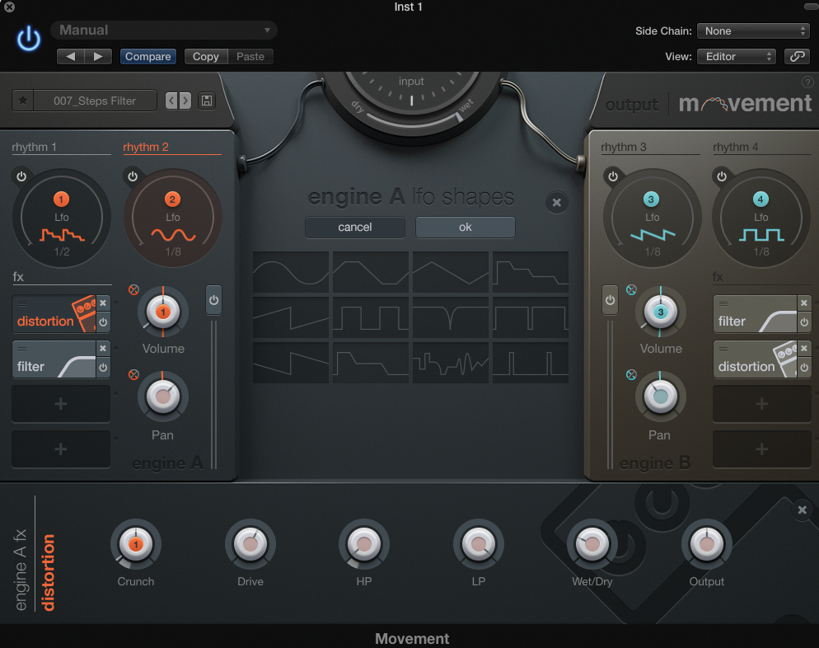This screenshot has height=648, width=819.
Task: Click the rhythm 1 orange waveform shape icon
Action: pyautogui.click(x=62, y=235)
